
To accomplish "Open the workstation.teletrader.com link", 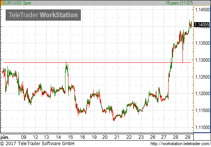I will pos(181,144).
